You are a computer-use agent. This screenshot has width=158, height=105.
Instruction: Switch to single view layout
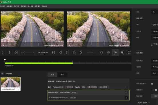click(102, 52)
